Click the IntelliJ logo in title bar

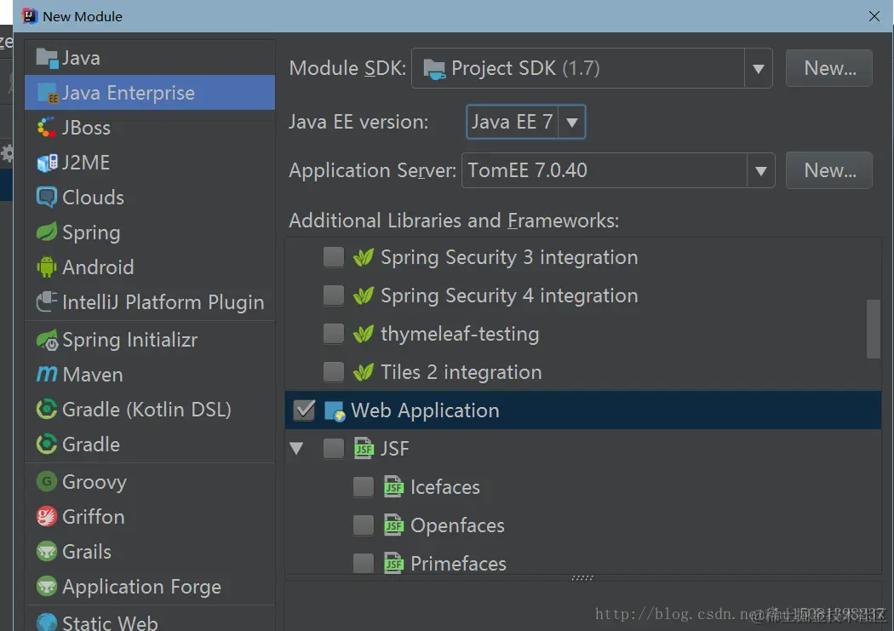(30, 16)
